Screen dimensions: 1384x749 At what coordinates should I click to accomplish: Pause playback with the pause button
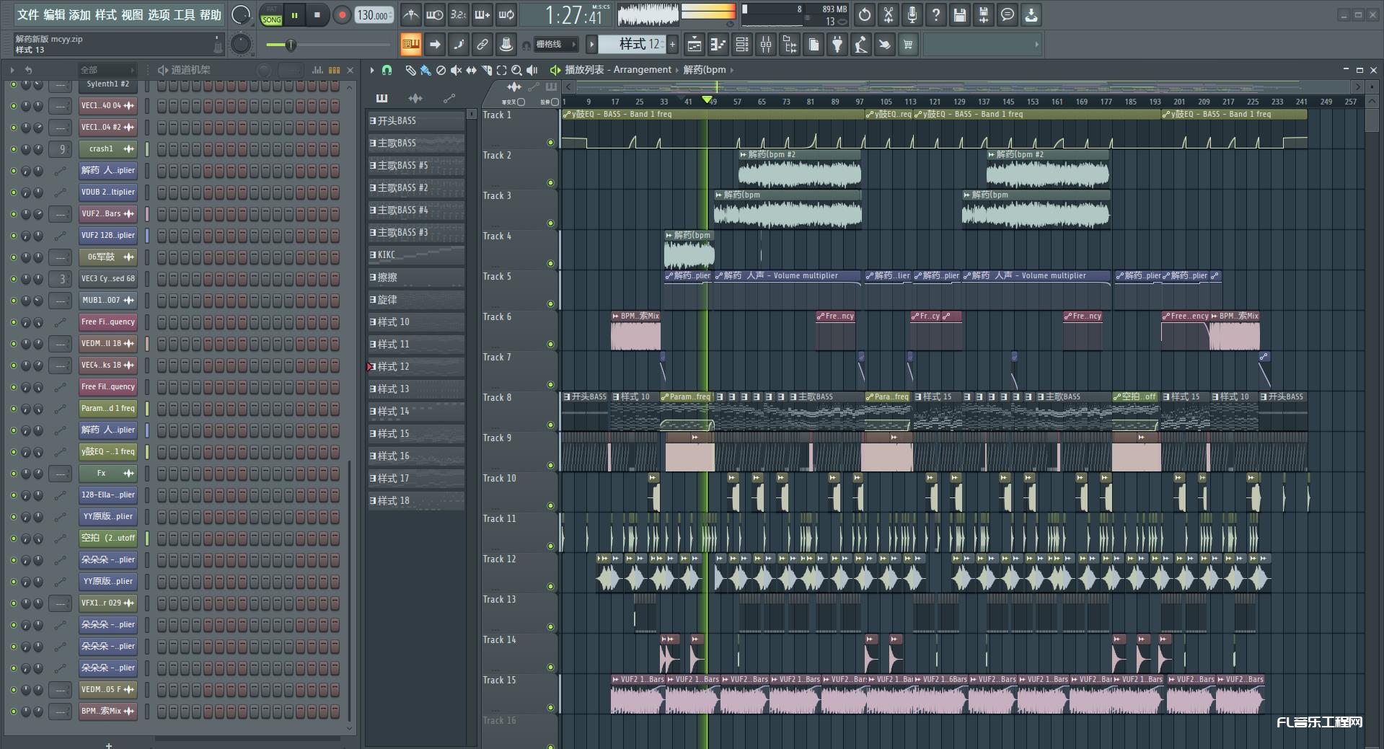294,15
